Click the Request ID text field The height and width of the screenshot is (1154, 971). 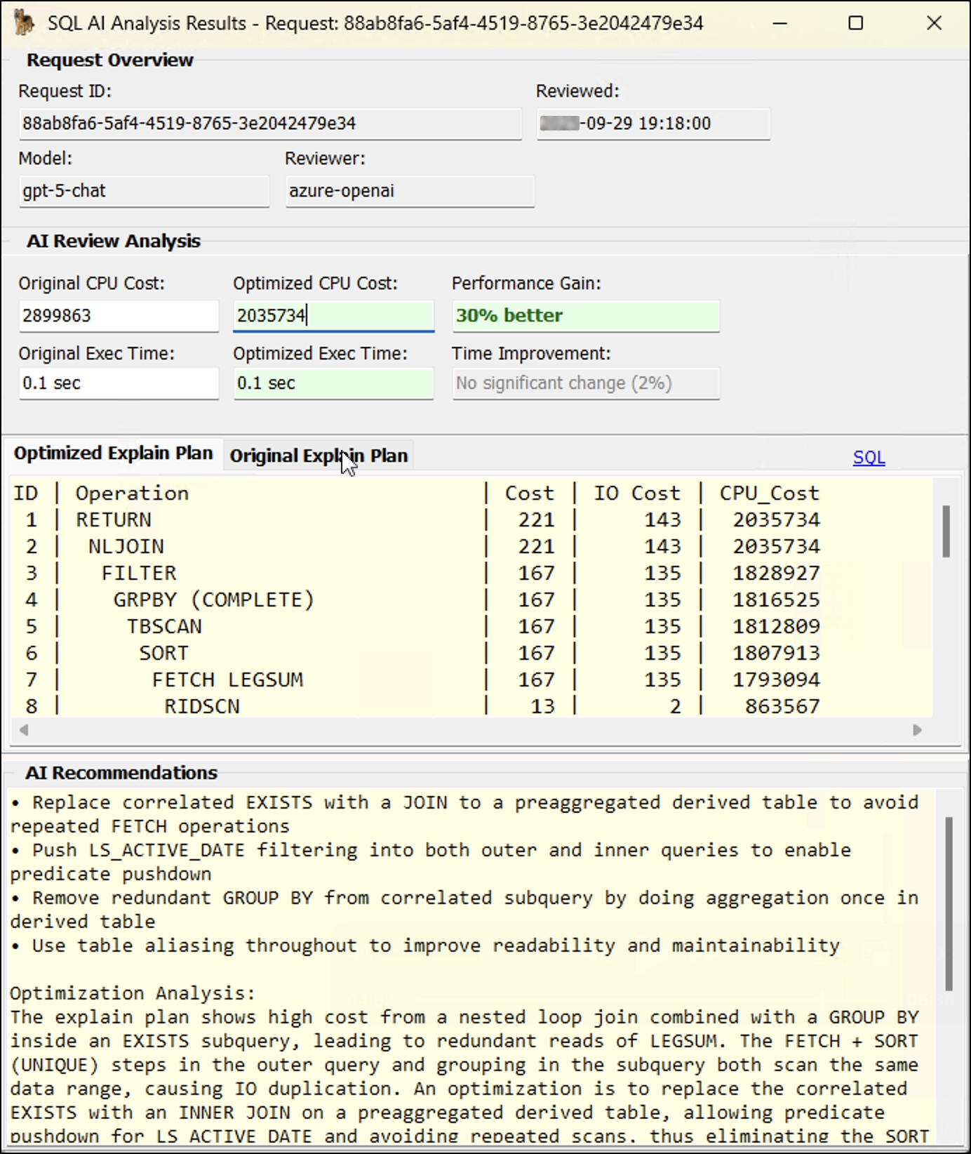coord(270,124)
